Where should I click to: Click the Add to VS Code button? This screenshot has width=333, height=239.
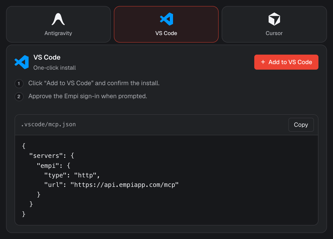(286, 62)
